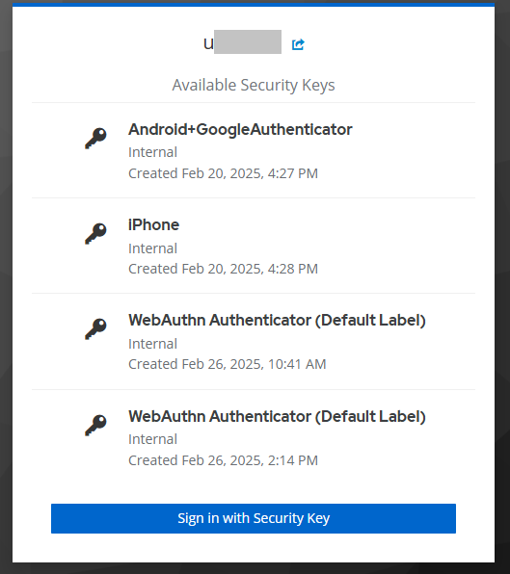
Task: Click Internal label under Android+GoogleAuthenticator
Action: pyautogui.click(x=152, y=152)
